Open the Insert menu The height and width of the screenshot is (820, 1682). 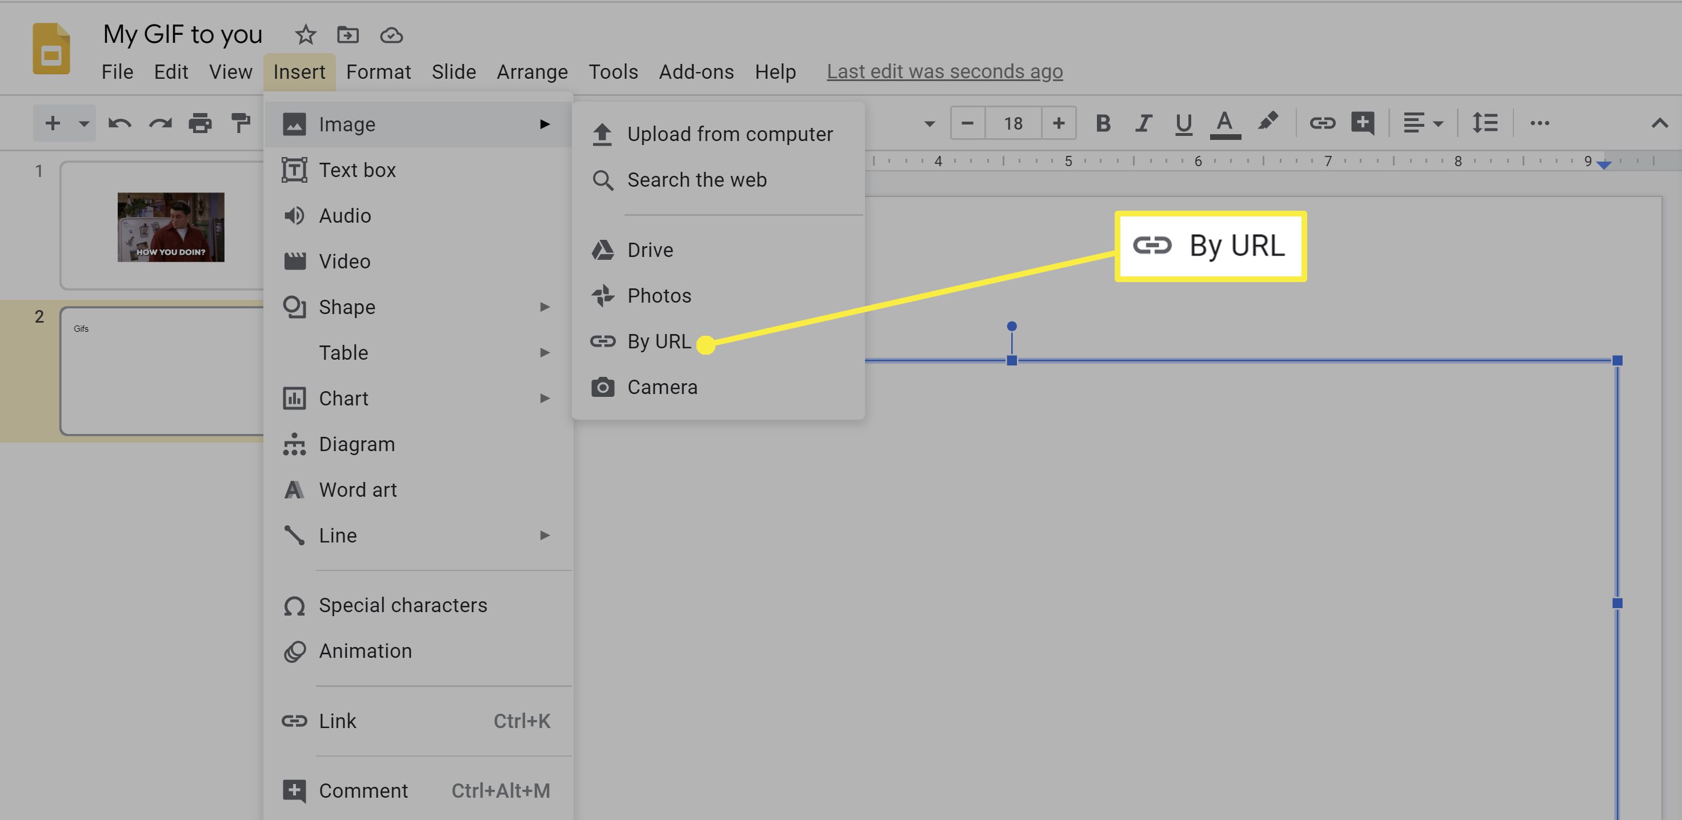tap(299, 72)
